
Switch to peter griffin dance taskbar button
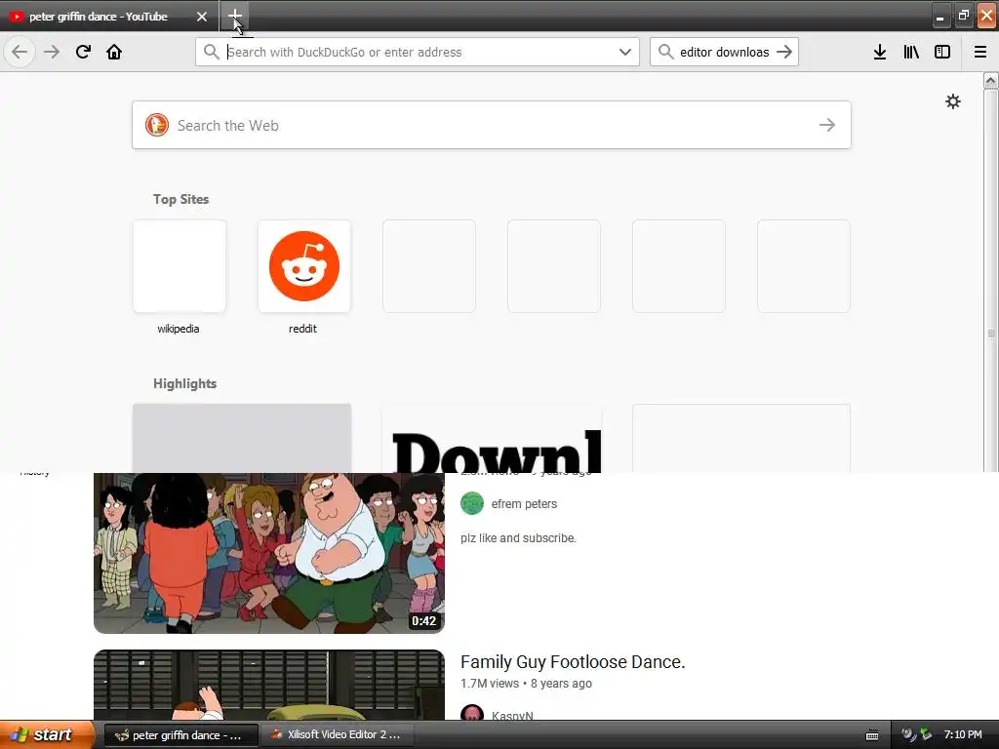click(x=180, y=735)
